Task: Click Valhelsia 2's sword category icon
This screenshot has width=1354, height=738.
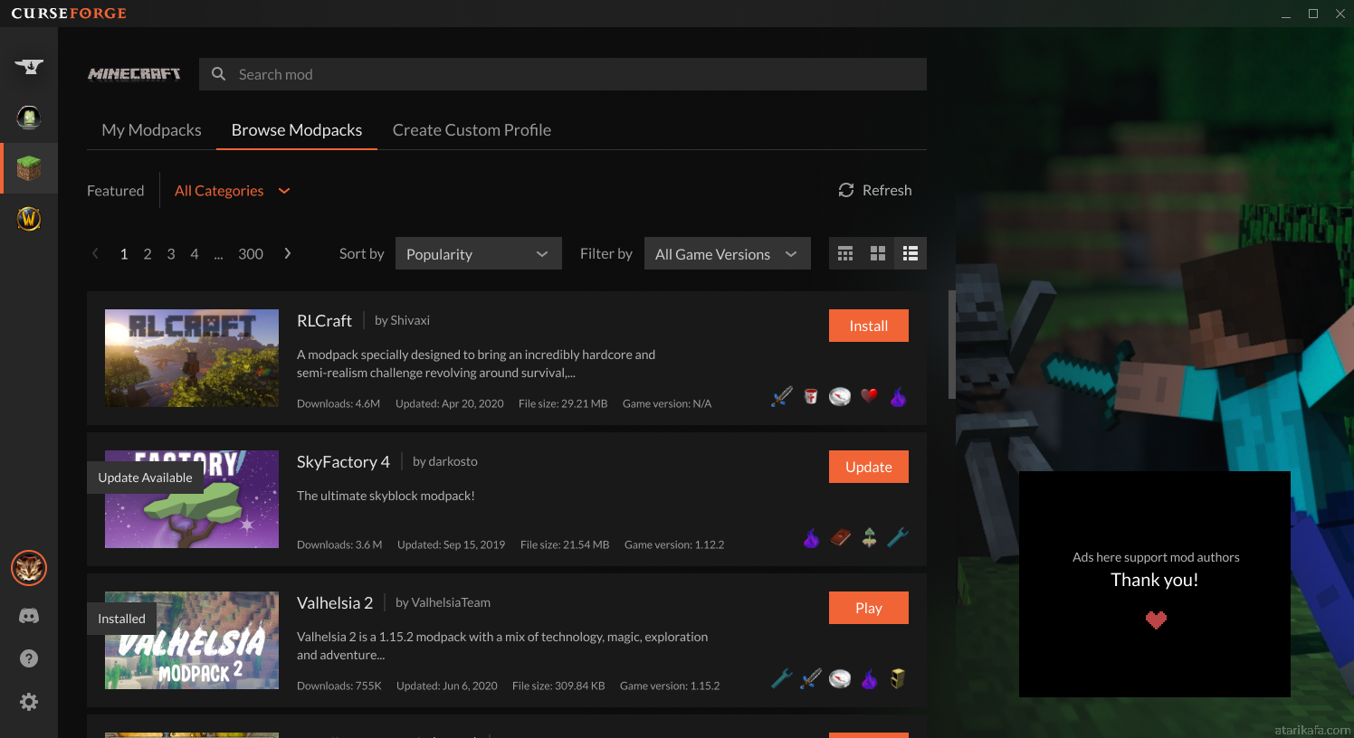Action: (811, 678)
